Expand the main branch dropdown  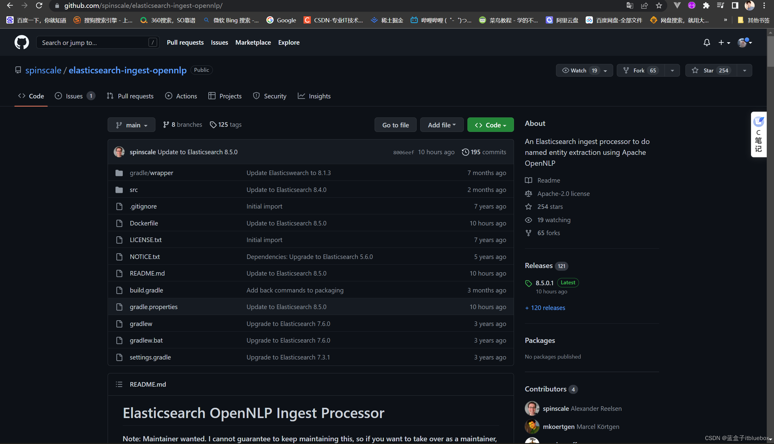point(131,125)
